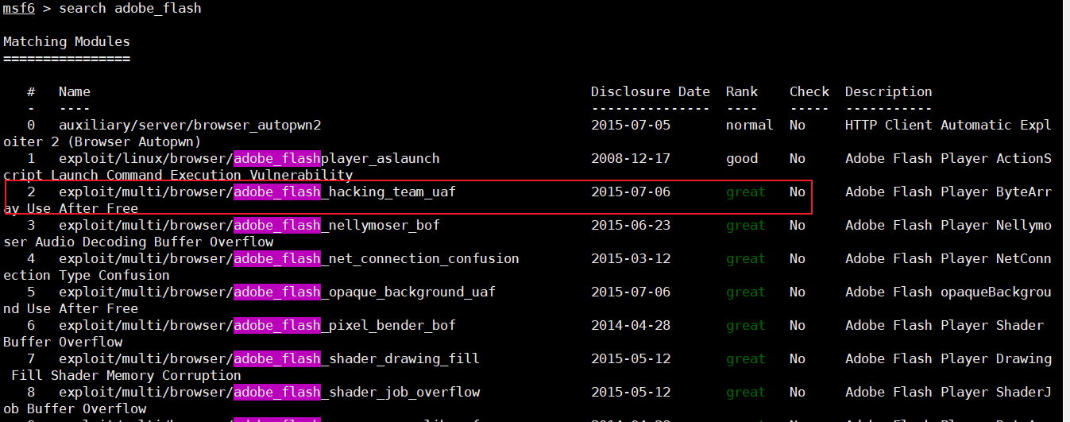Click 'Adobe Flash opaqueBackgrou' description text
Screen dimensions: 1070x422
(x=948, y=292)
